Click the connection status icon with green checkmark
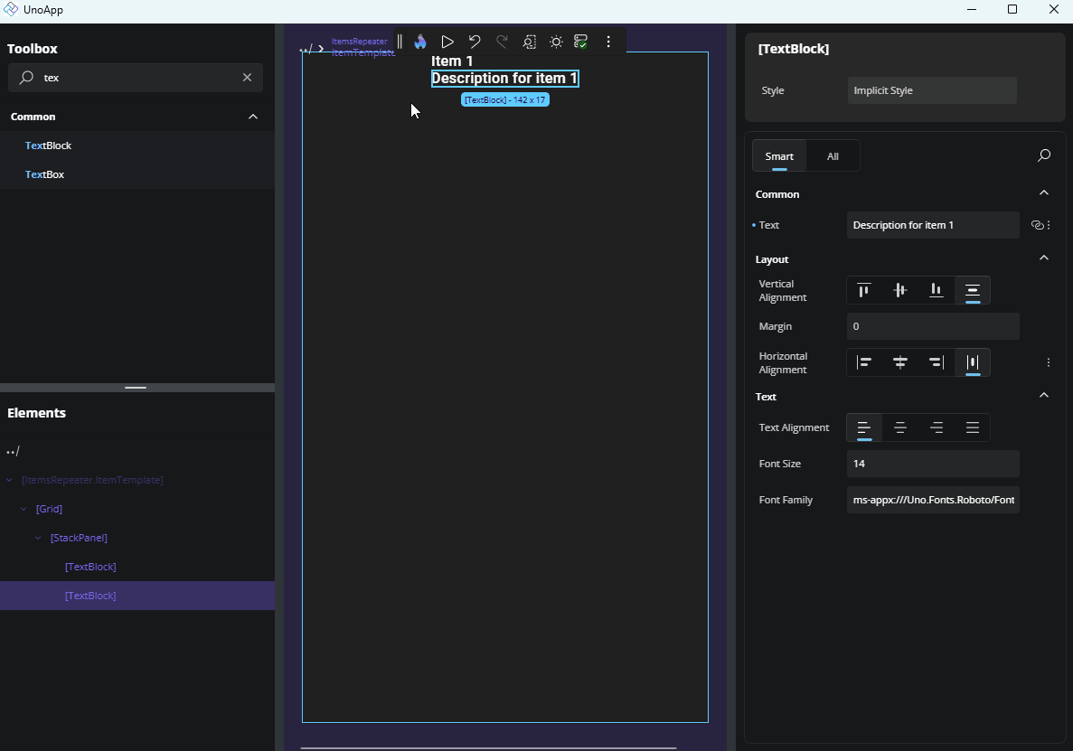Screen dimensions: 1073x751 580,41
